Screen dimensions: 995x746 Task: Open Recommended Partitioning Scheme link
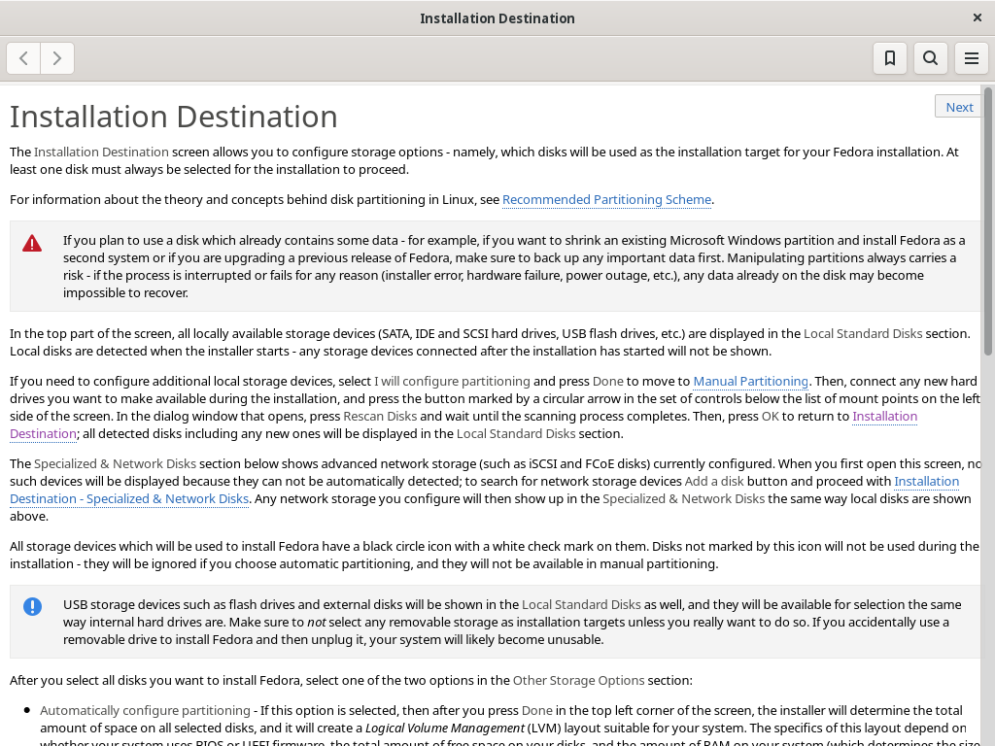point(606,200)
